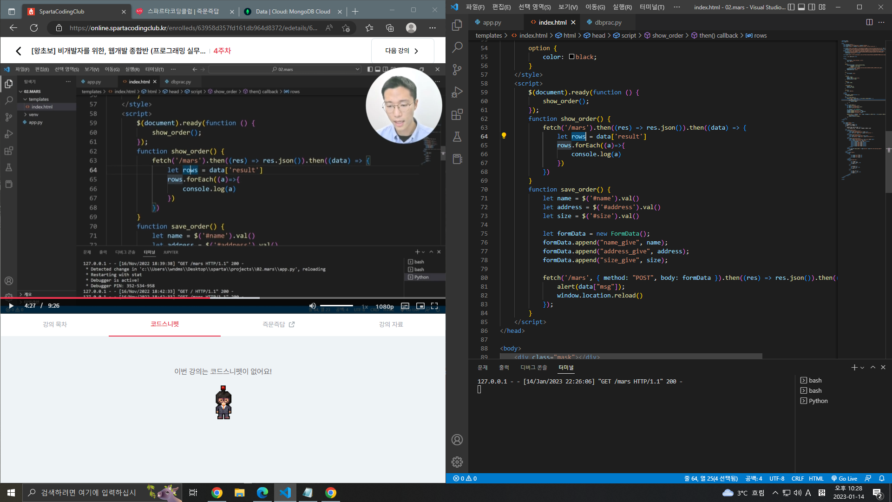Open Edge tab actions menu
The width and height of the screenshot is (892, 502).
tap(12, 11)
